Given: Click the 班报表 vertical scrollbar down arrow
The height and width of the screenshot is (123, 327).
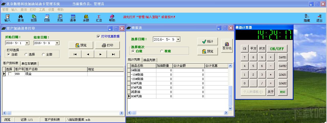Looking at the screenshot, I should 230,108.
